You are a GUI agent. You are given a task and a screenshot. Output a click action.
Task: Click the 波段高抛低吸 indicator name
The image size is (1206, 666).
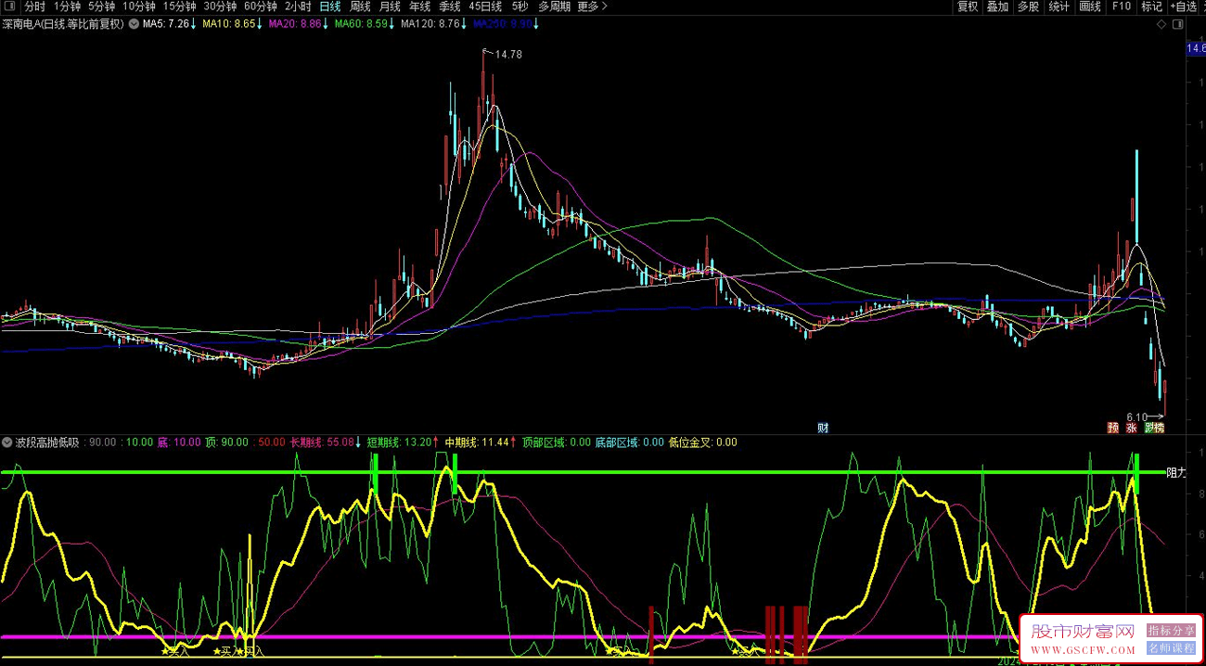pos(47,442)
